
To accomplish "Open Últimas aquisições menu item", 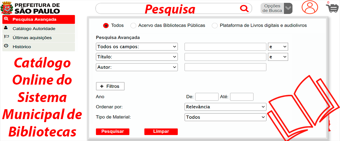I will pos(39,37).
